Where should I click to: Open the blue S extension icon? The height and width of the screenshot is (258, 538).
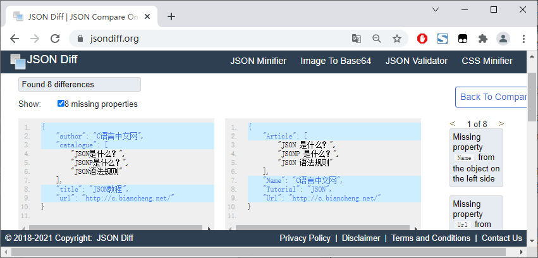443,39
